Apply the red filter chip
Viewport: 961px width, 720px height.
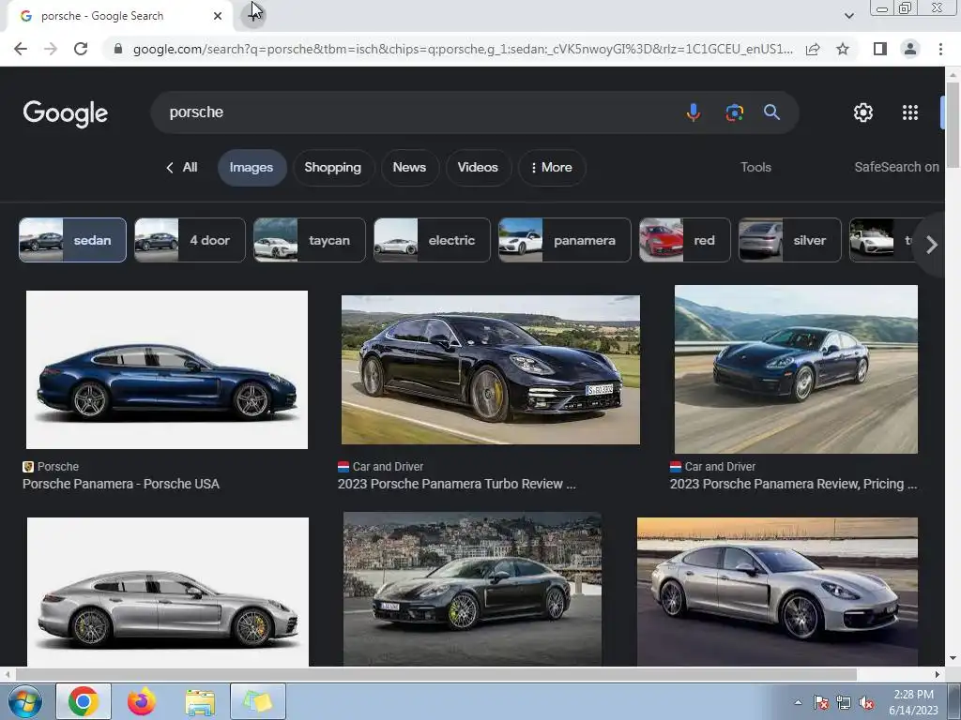[684, 240]
